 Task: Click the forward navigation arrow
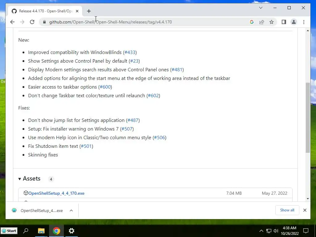coord(22,22)
